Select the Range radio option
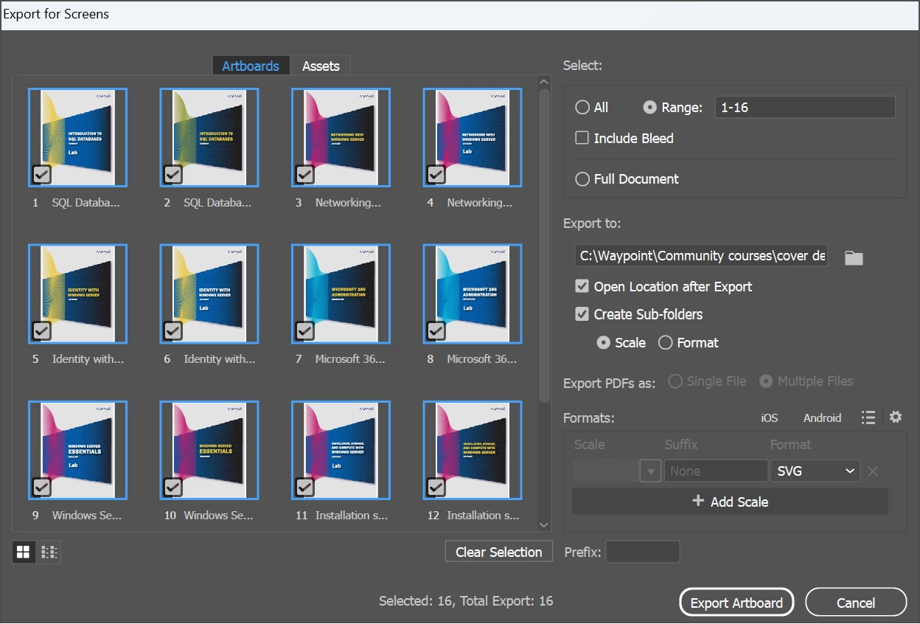Viewport: 920px width, 624px height. (650, 108)
